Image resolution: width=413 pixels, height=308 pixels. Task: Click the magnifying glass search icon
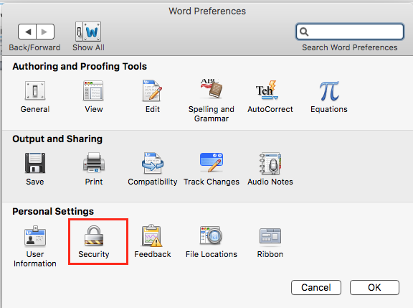coord(304,32)
